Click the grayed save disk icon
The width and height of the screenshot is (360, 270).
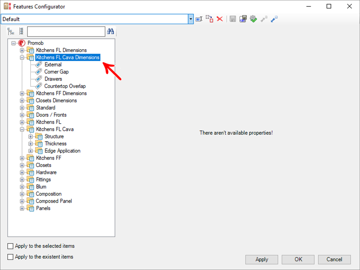pos(233,19)
